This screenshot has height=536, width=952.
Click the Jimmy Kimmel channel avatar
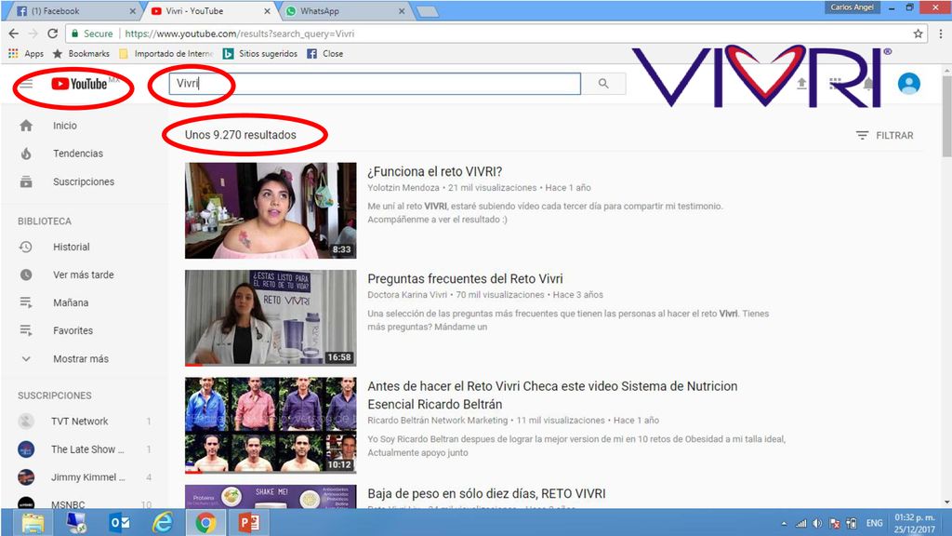pyautogui.click(x=26, y=477)
